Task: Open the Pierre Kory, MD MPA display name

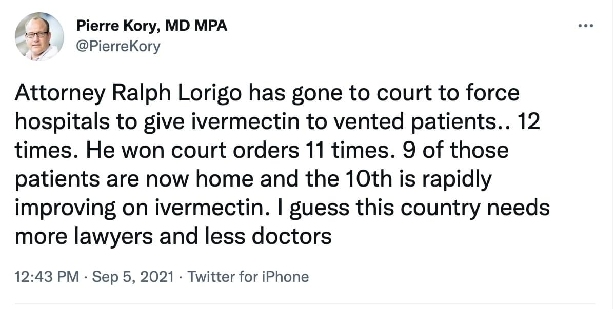Action: (x=151, y=26)
